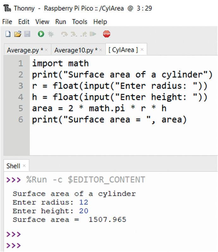
Task: Open the Run menu
Action: pos(61,22)
